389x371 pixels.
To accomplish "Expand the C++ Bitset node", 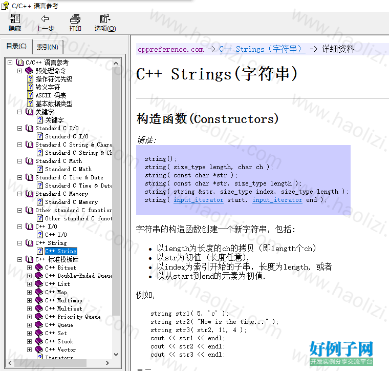I will click(x=30, y=267).
